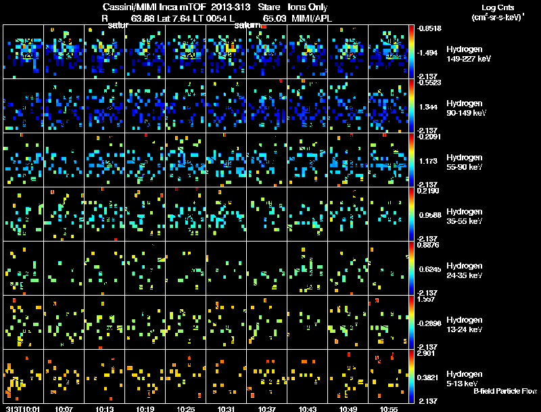Click the Hydrogen 149-227 keV row label

pyautogui.click(x=464, y=54)
